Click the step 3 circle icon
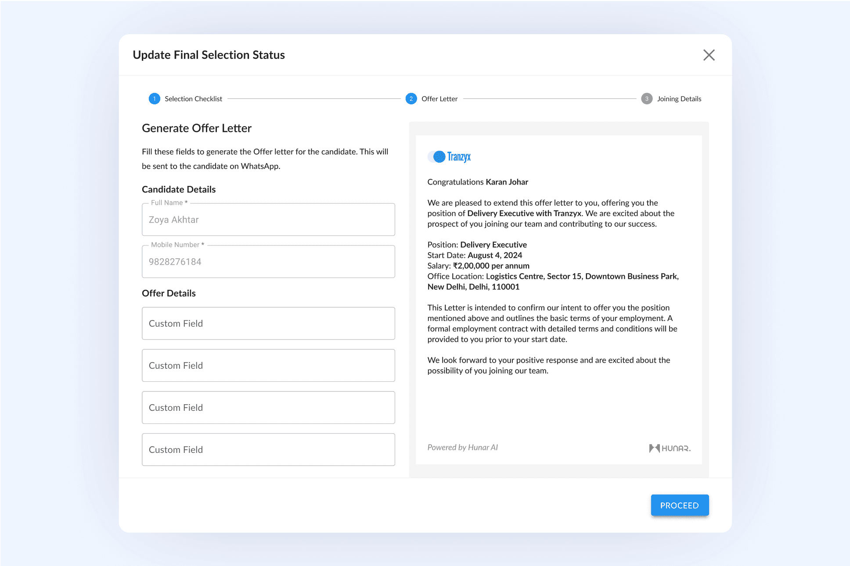This screenshot has height=566, width=850. point(646,99)
